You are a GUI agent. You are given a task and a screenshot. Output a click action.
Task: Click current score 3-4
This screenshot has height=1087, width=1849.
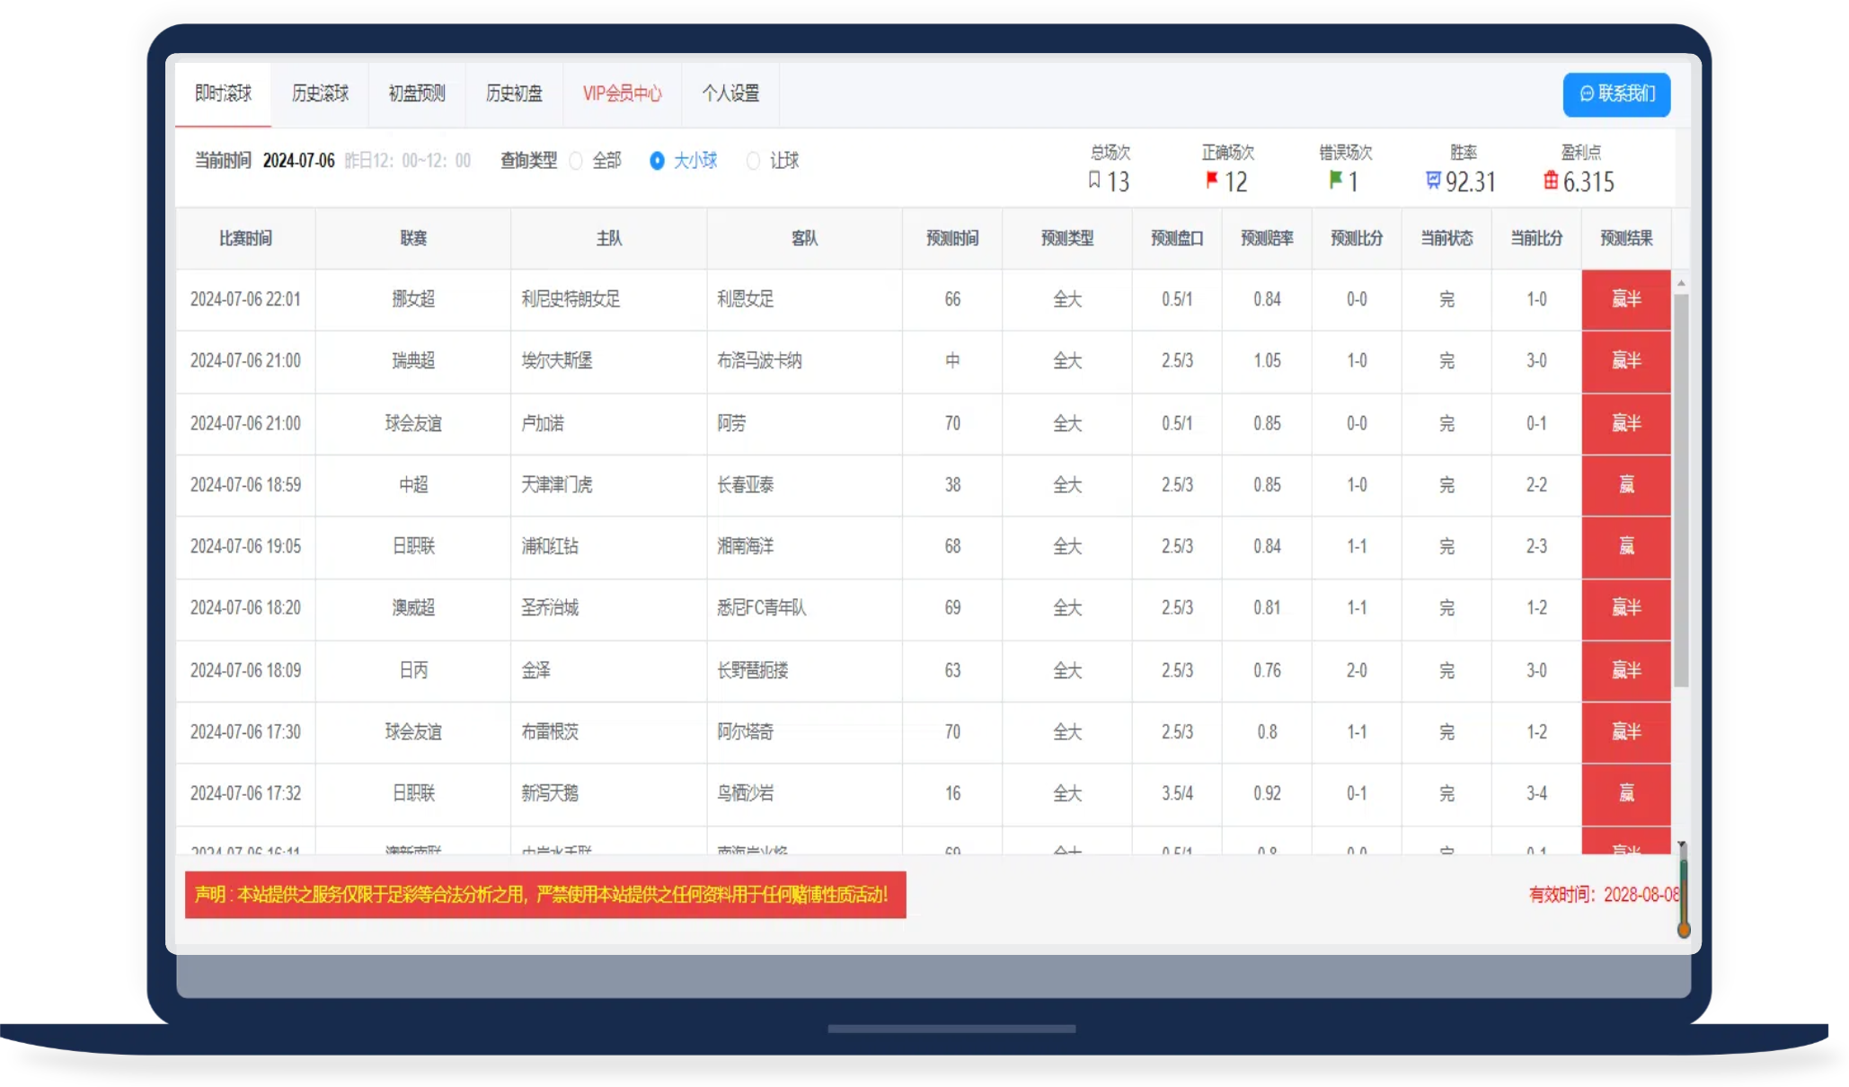[1536, 793]
